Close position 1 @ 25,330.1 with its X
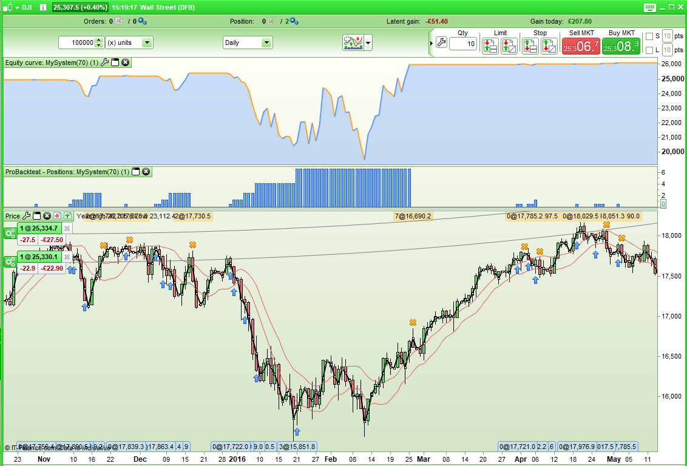Screen dimensions: 687x466 [67, 257]
